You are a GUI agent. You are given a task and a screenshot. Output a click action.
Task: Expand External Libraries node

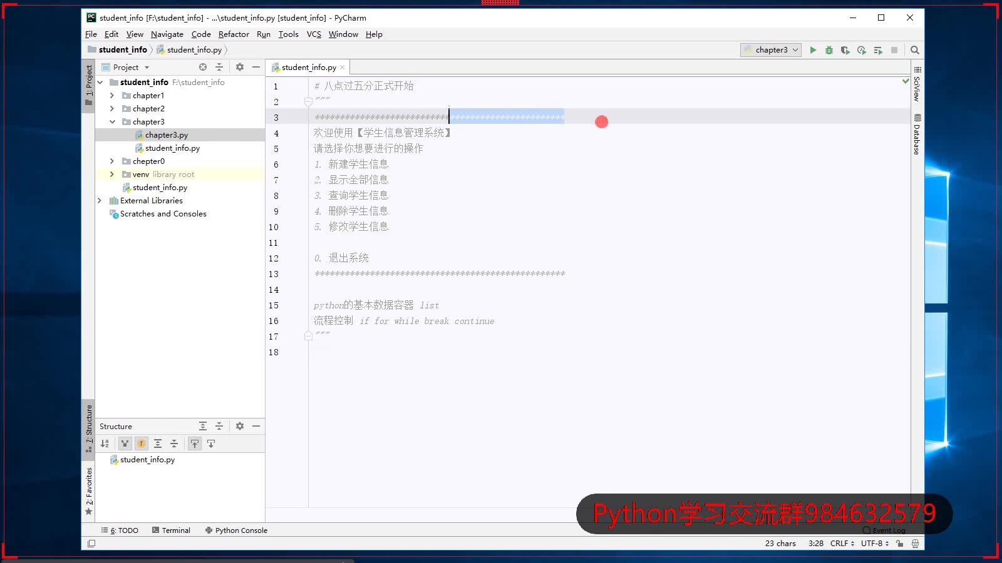[x=100, y=201]
